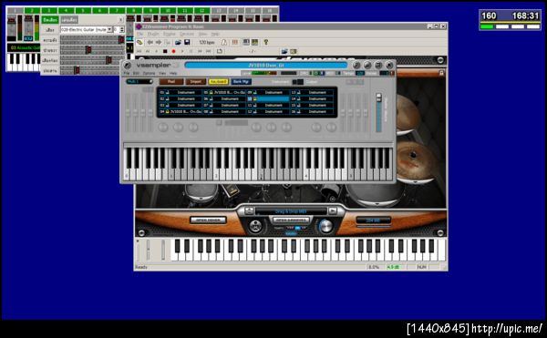This screenshot has width=547, height=338.
Task: Toggle the metronome icon next to 120 bpm
Action: [224, 42]
